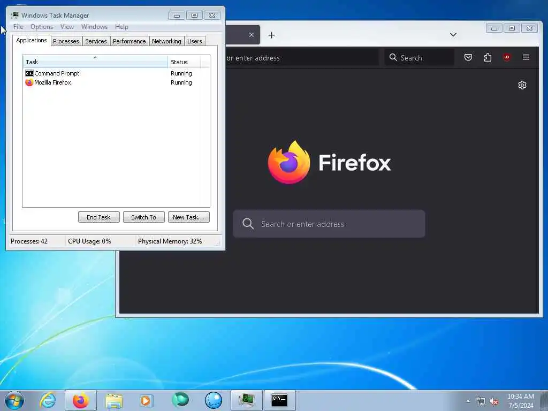Switch to the Applications tab
The image size is (548, 411).
[32, 40]
